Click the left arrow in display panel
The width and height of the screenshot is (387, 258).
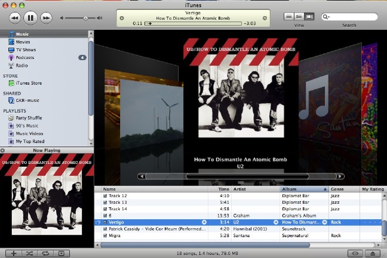pyautogui.click(x=122, y=18)
